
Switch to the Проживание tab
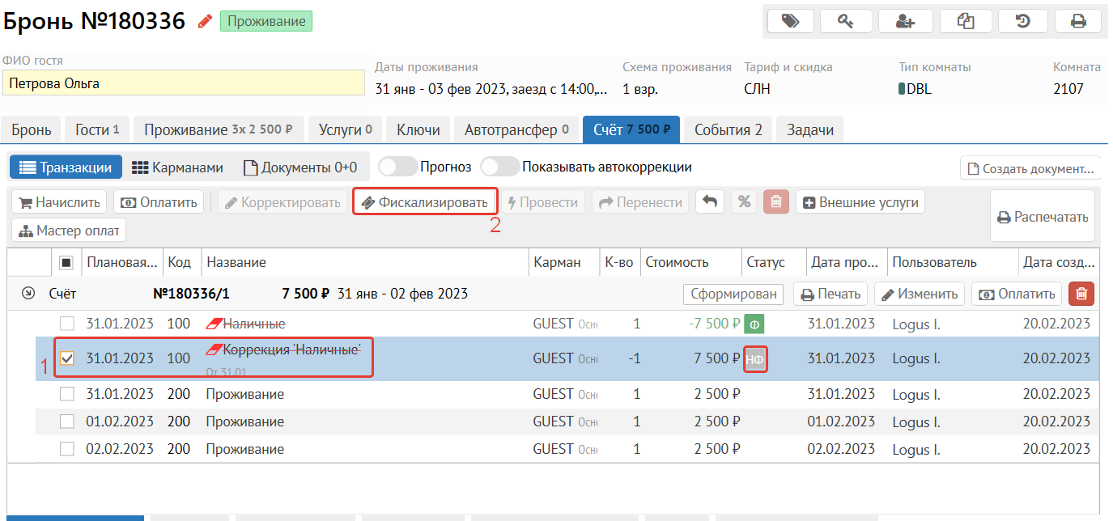[x=220, y=129]
